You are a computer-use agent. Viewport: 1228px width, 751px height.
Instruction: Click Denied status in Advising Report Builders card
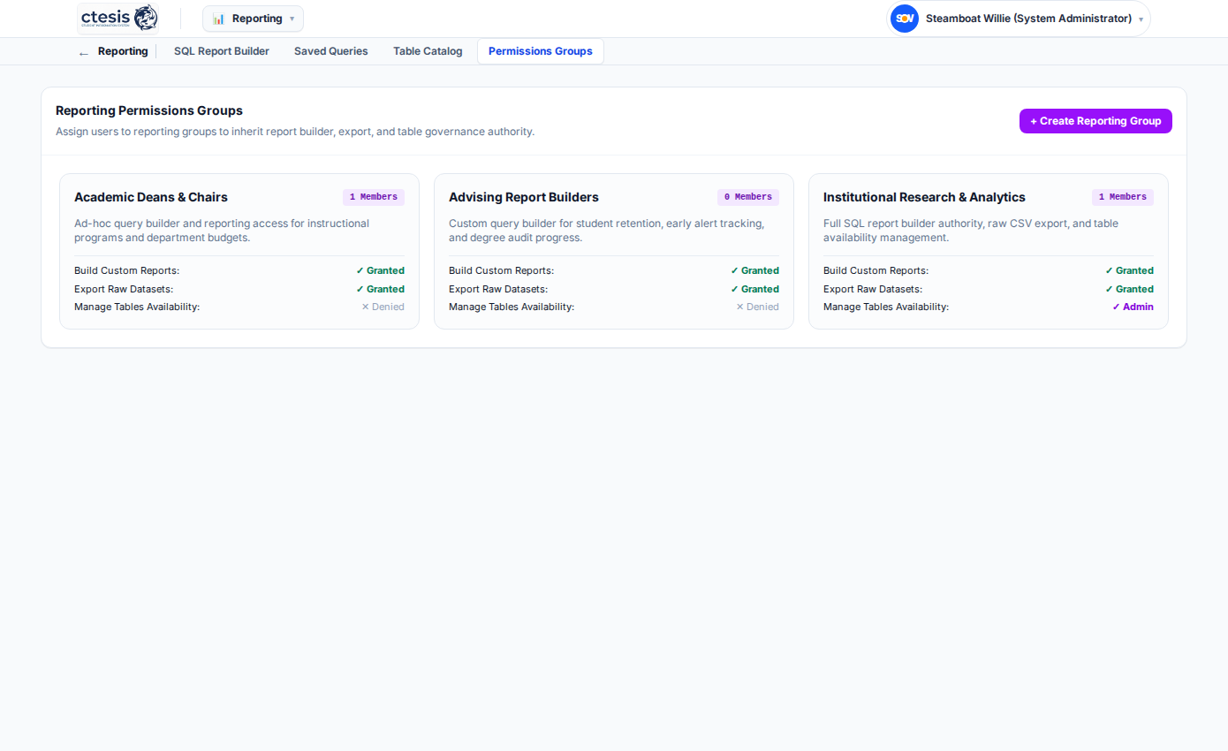point(757,307)
